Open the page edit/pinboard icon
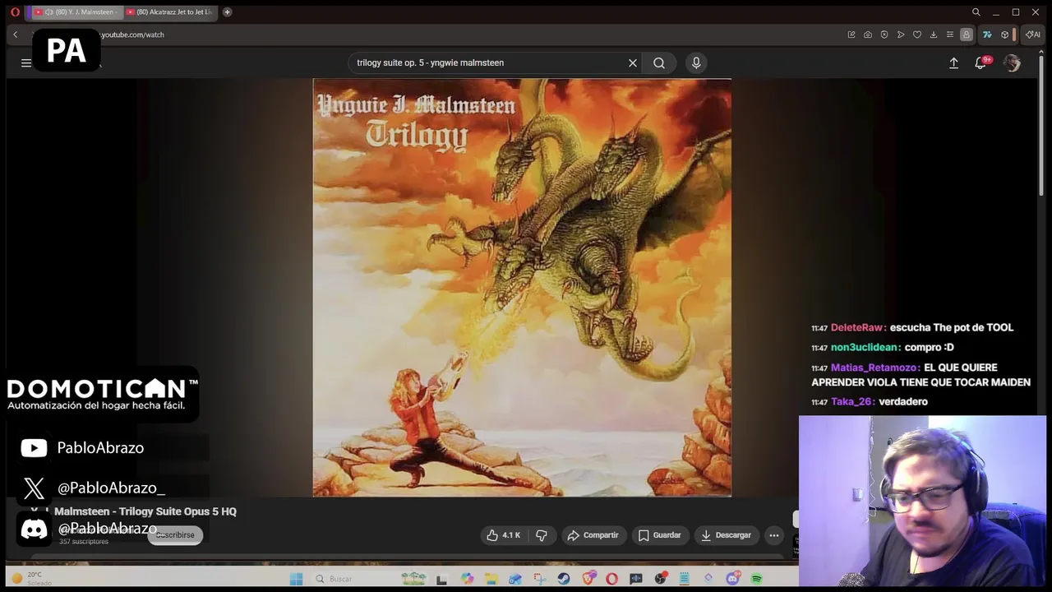The image size is (1052, 592). [x=851, y=35]
